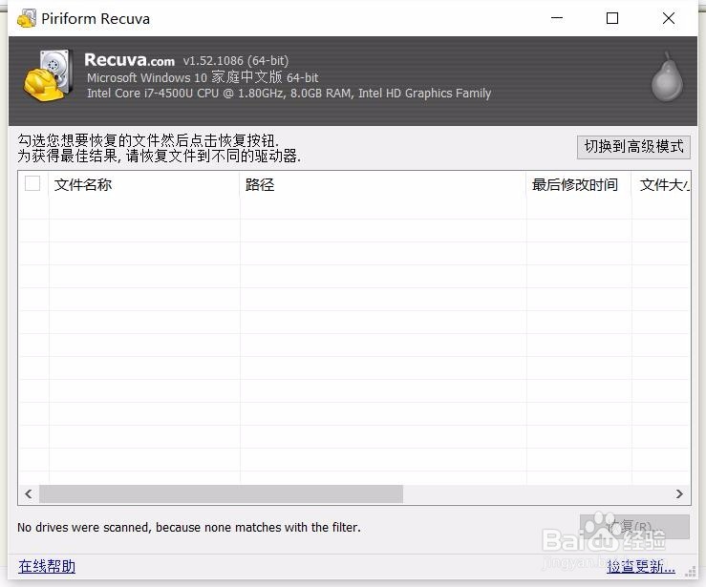Sort by the 路径 column header
Viewport: 706px width, 587px height.
point(383,184)
